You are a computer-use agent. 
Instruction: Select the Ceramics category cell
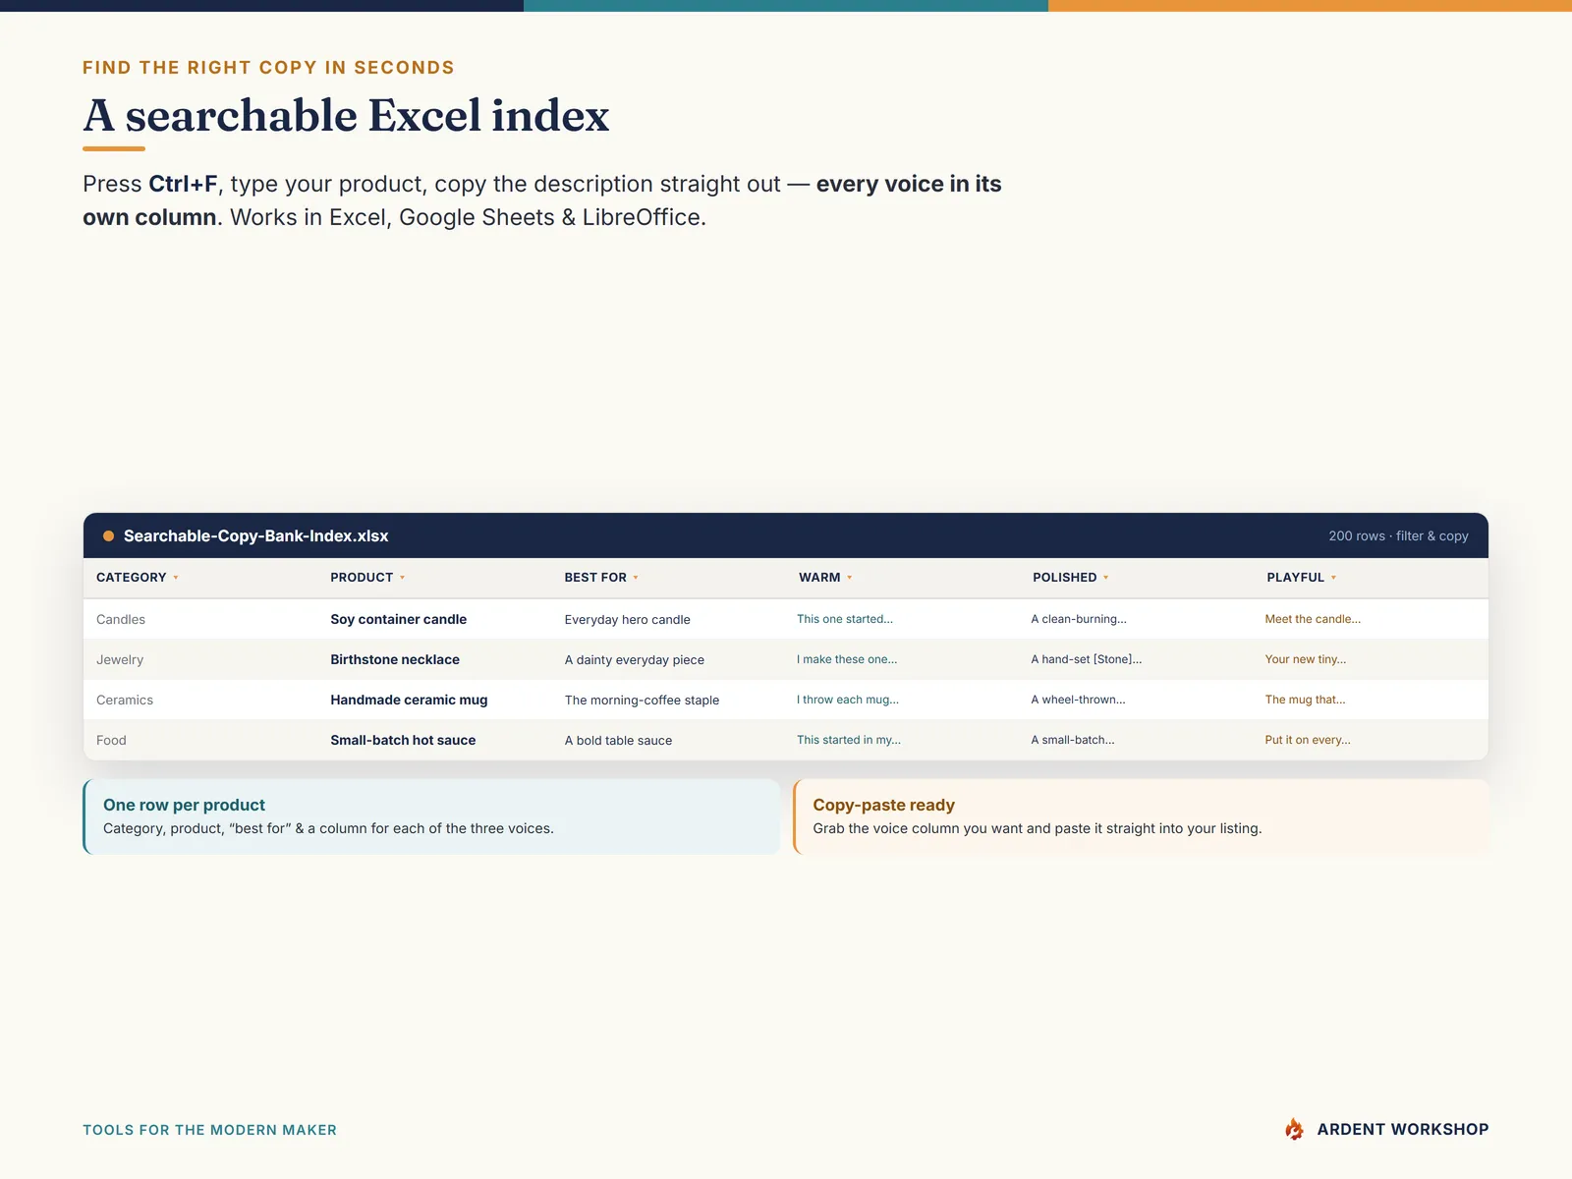click(x=125, y=700)
